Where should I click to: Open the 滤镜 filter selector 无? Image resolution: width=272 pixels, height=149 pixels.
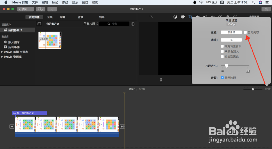[x=231, y=40]
